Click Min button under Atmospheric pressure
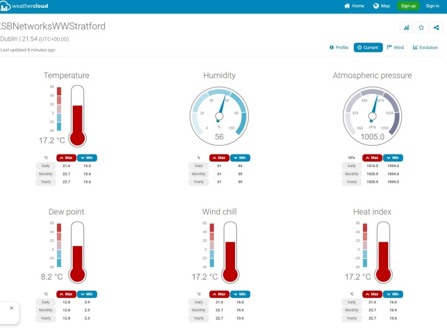Image resolution: width=447 pixels, height=336 pixels. [x=393, y=157]
